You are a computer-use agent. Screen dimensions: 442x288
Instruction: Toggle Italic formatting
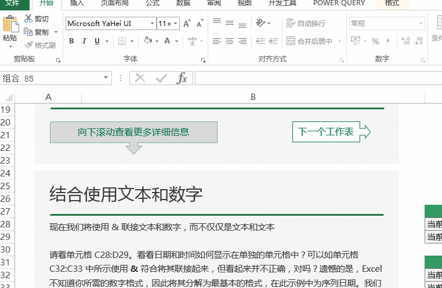84,41
